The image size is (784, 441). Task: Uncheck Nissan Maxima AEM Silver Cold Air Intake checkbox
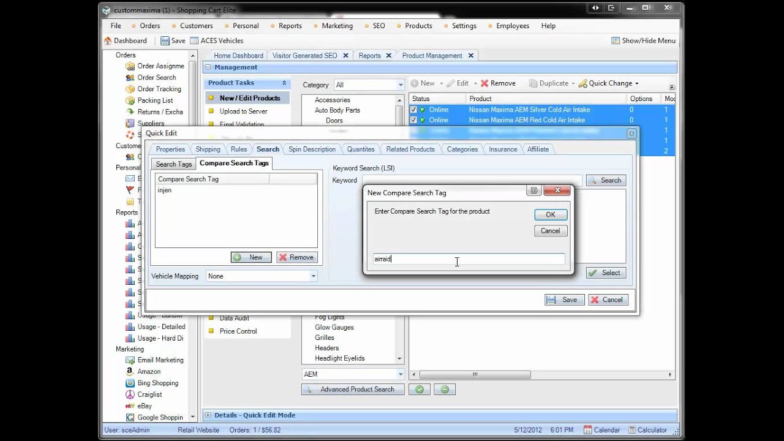click(413, 110)
